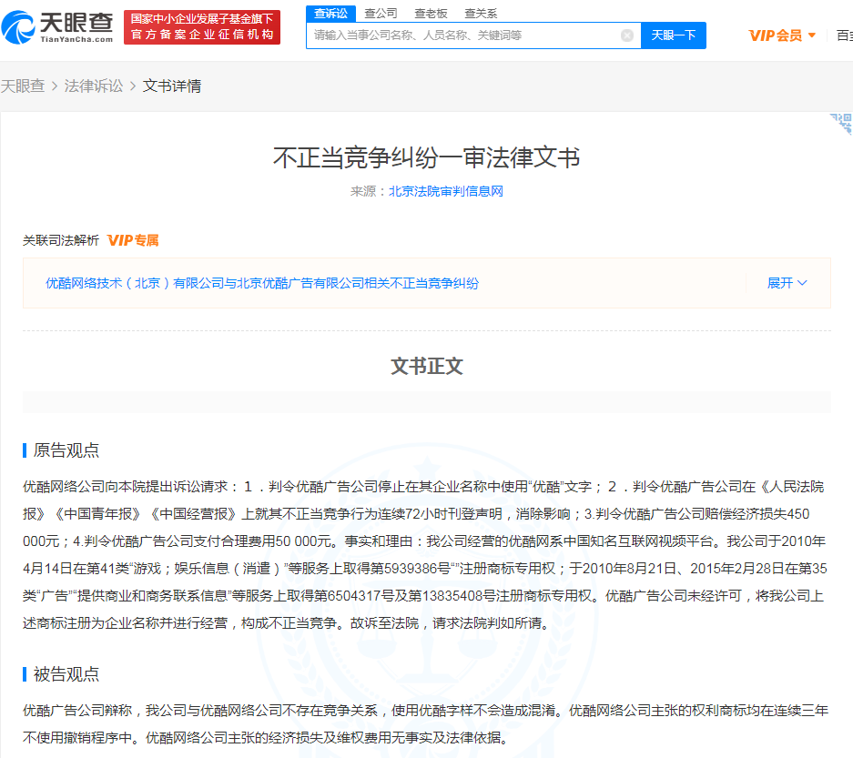853x758 pixels.
Task: Clear the search field using the X icon
Action: click(626, 35)
